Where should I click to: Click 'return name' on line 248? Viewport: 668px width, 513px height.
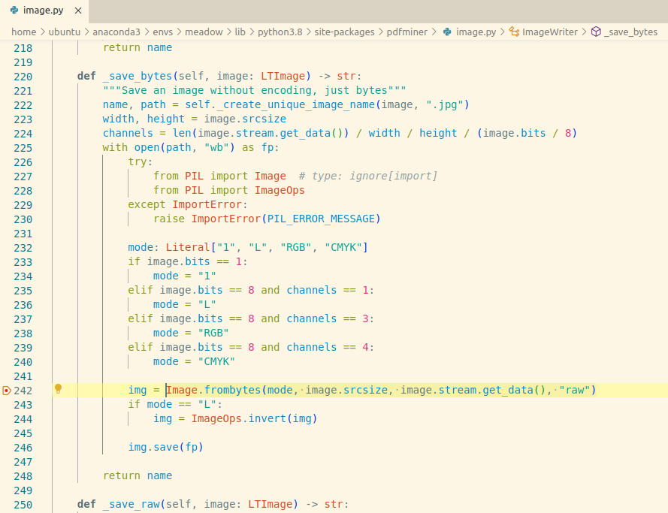(x=138, y=475)
